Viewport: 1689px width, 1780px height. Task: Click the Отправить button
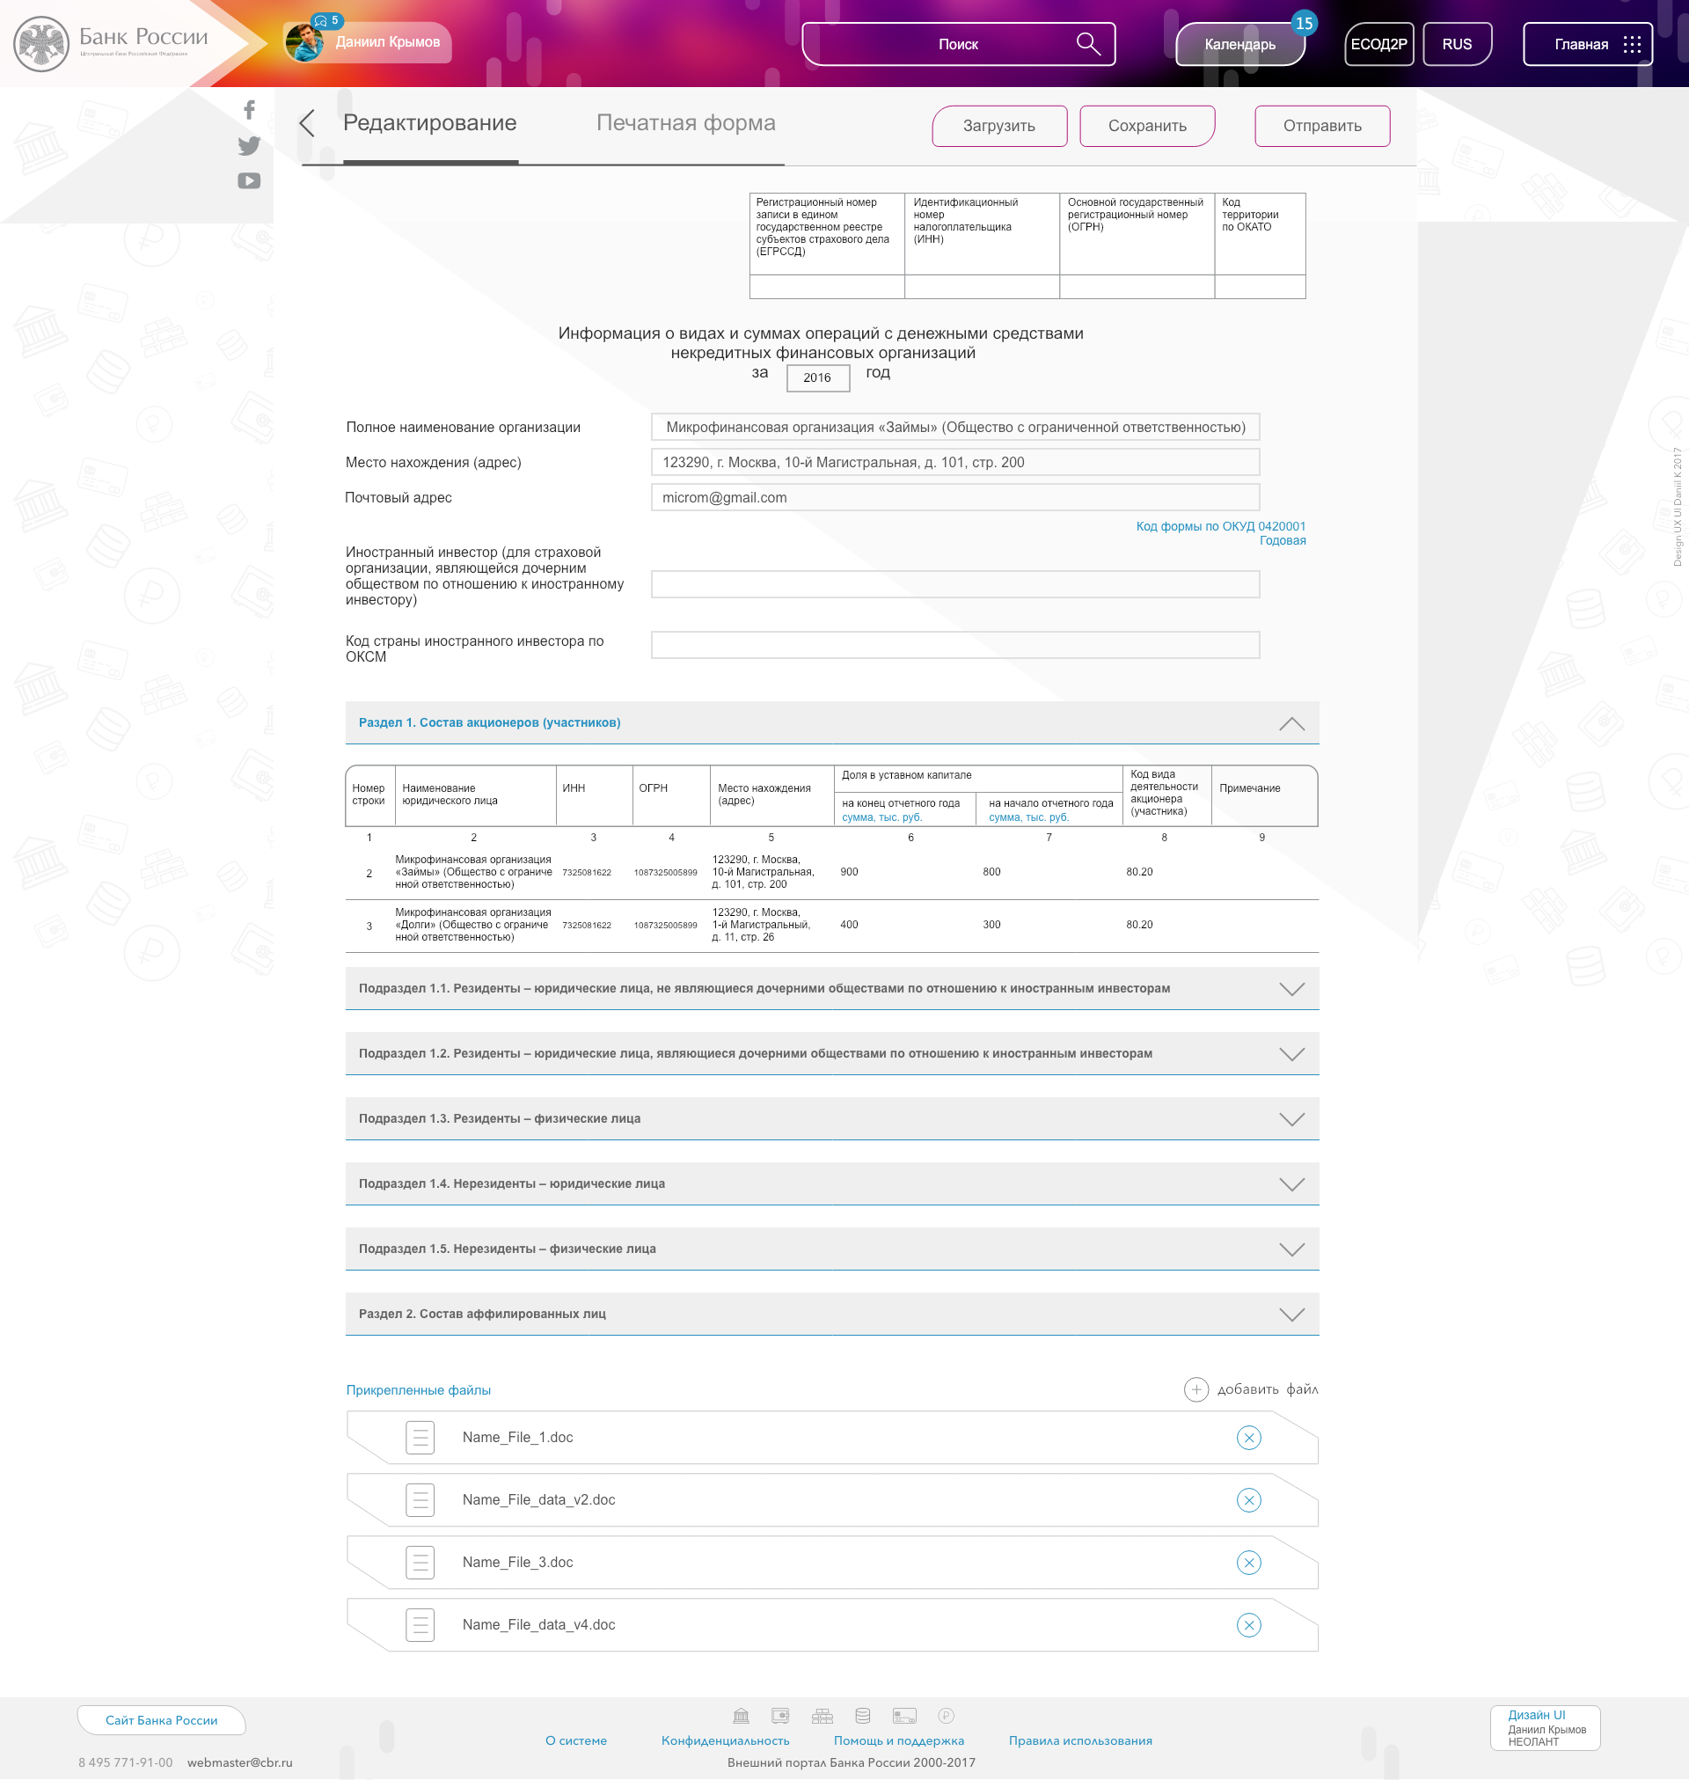[x=1321, y=126]
